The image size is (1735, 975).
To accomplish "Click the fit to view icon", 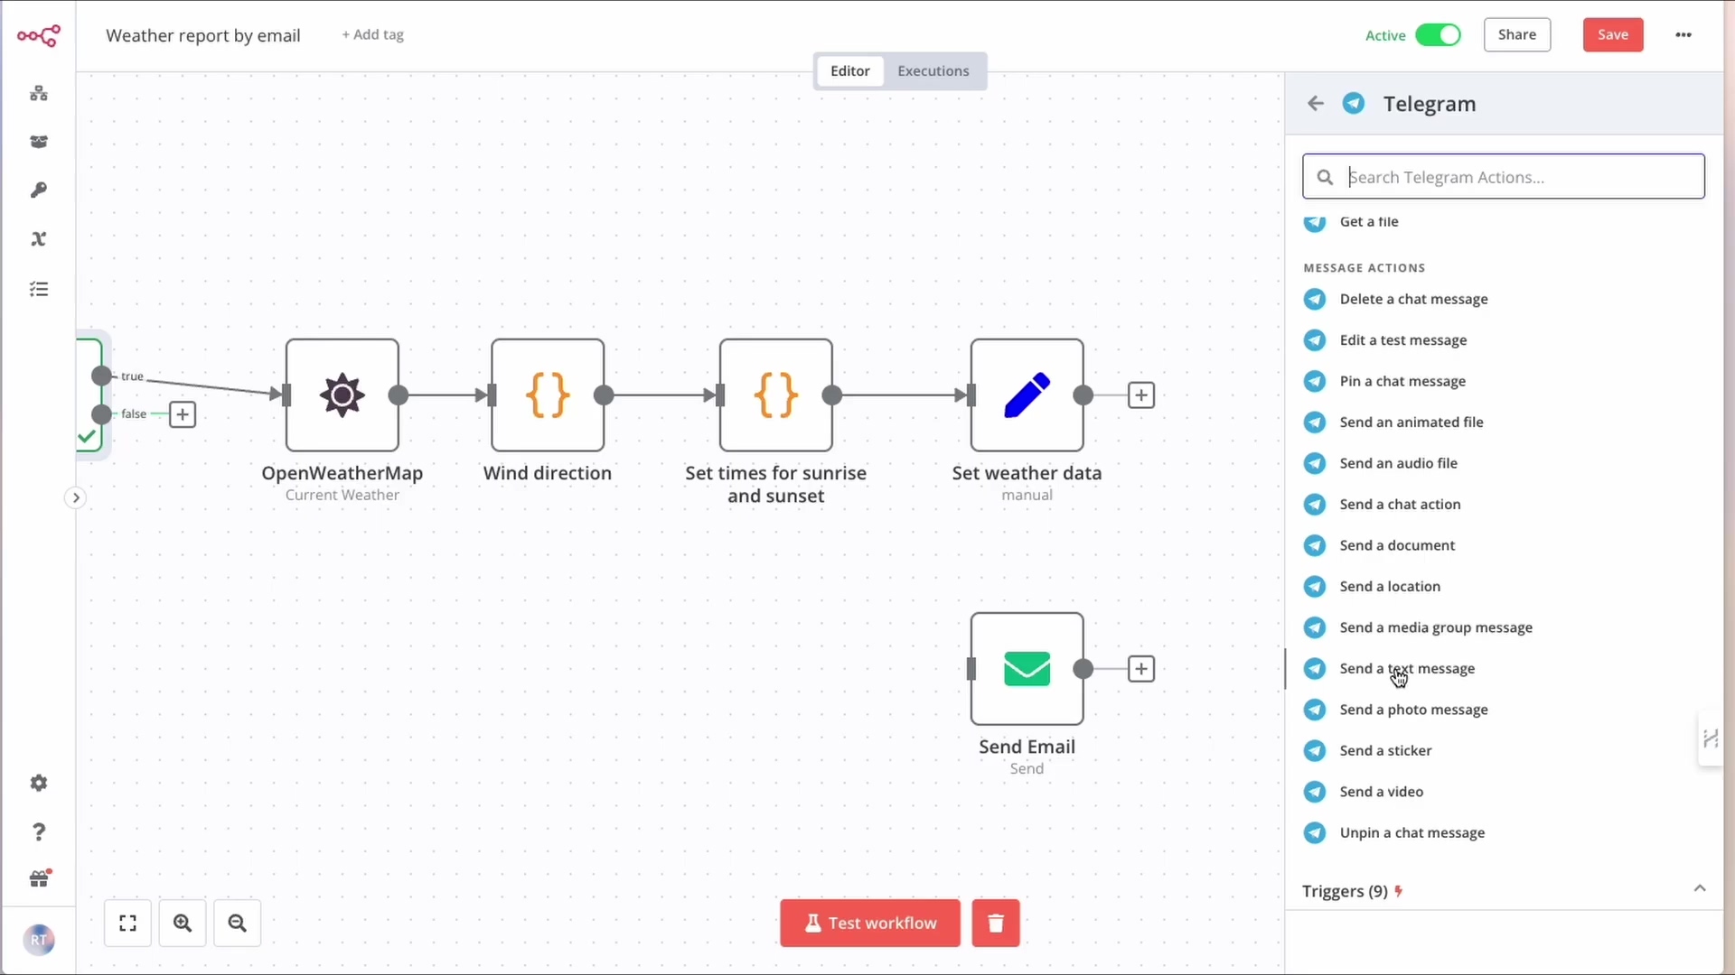I will coord(127,923).
